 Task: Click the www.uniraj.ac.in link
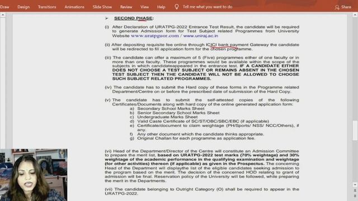201,36
